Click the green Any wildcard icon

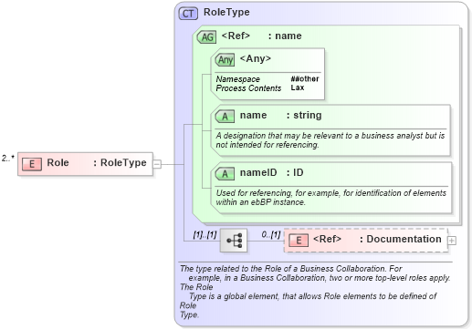(x=225, y=59)
